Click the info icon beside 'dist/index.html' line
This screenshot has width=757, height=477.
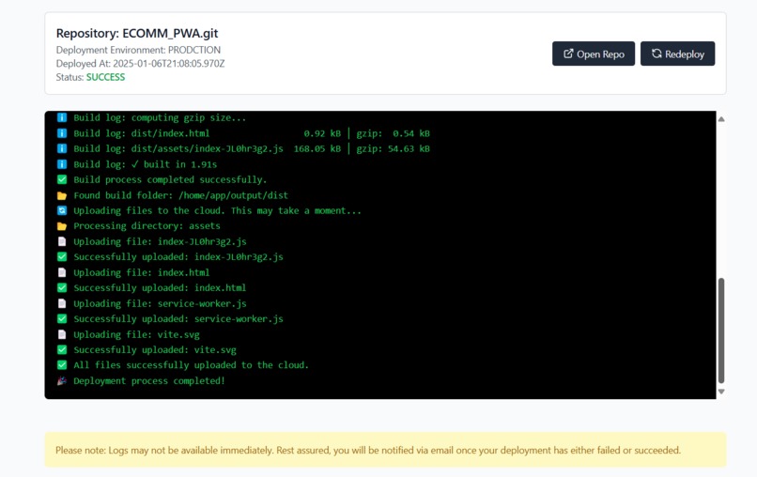62,133
